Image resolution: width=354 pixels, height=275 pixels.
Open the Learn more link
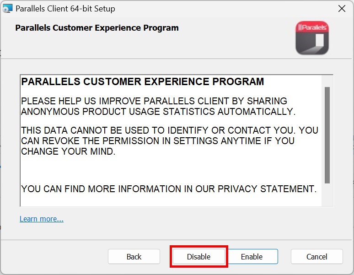(x=42, y=219)
